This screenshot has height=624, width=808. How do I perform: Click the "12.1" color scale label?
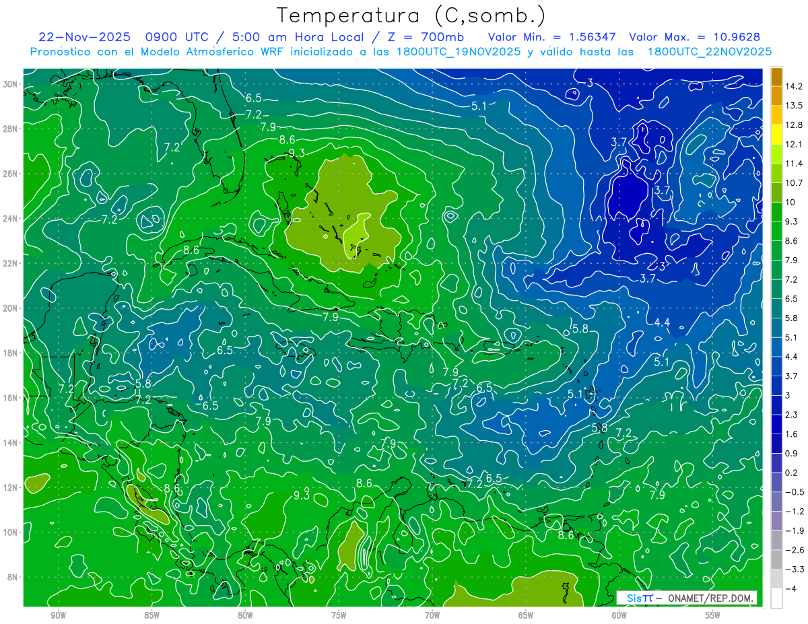(x=795, y=144)
